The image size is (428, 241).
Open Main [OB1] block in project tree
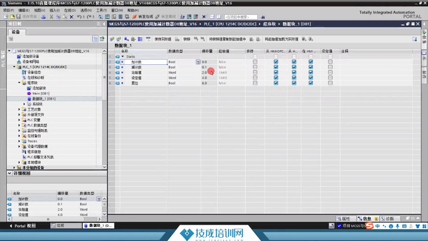(x=40, y=93)
